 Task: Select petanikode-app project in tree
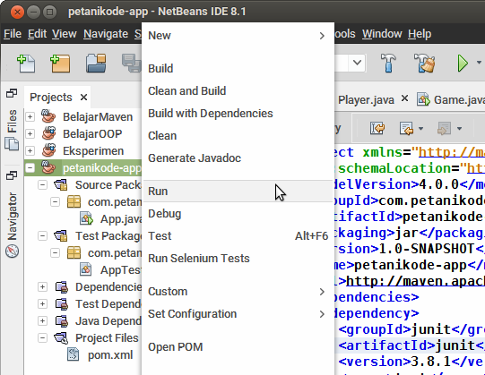pos(102,168)
